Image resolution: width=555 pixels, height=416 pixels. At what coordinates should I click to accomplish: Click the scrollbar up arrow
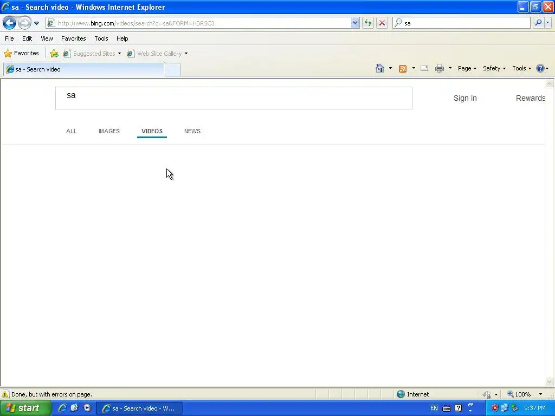pos(550,84)
